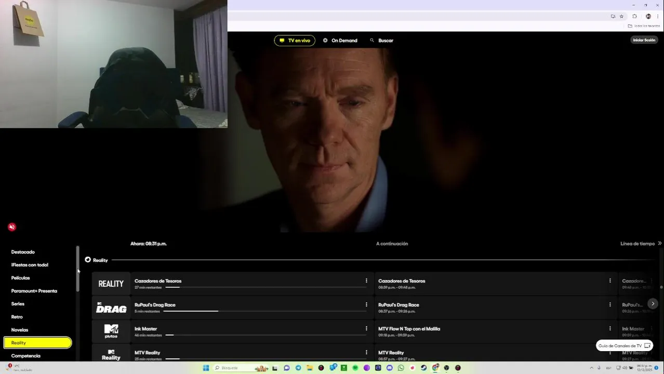The width and height of the screenshot is (664, 374).
Task: Advance guide with the right arrow button
Action: pos(653,304)
